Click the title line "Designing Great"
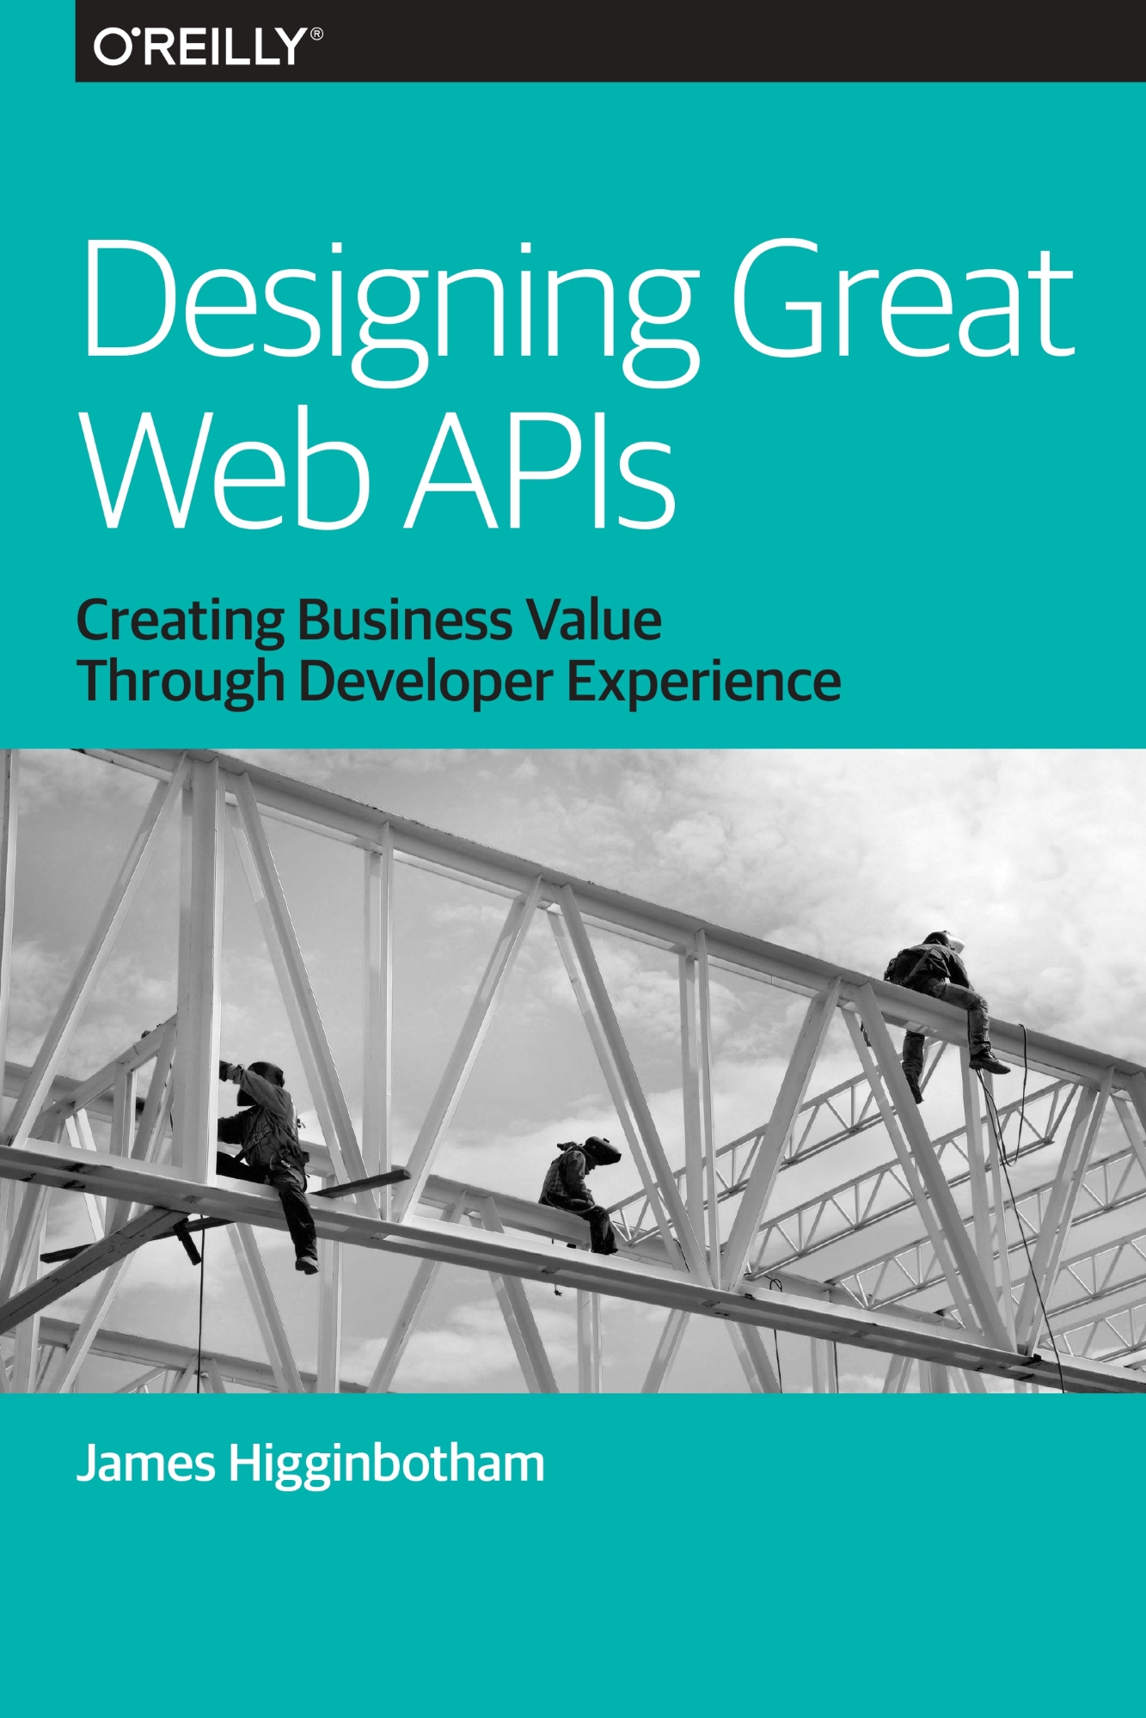The width and height of the screenshot is (1146, 1718). pyautogui.click(x=579, y=313)
